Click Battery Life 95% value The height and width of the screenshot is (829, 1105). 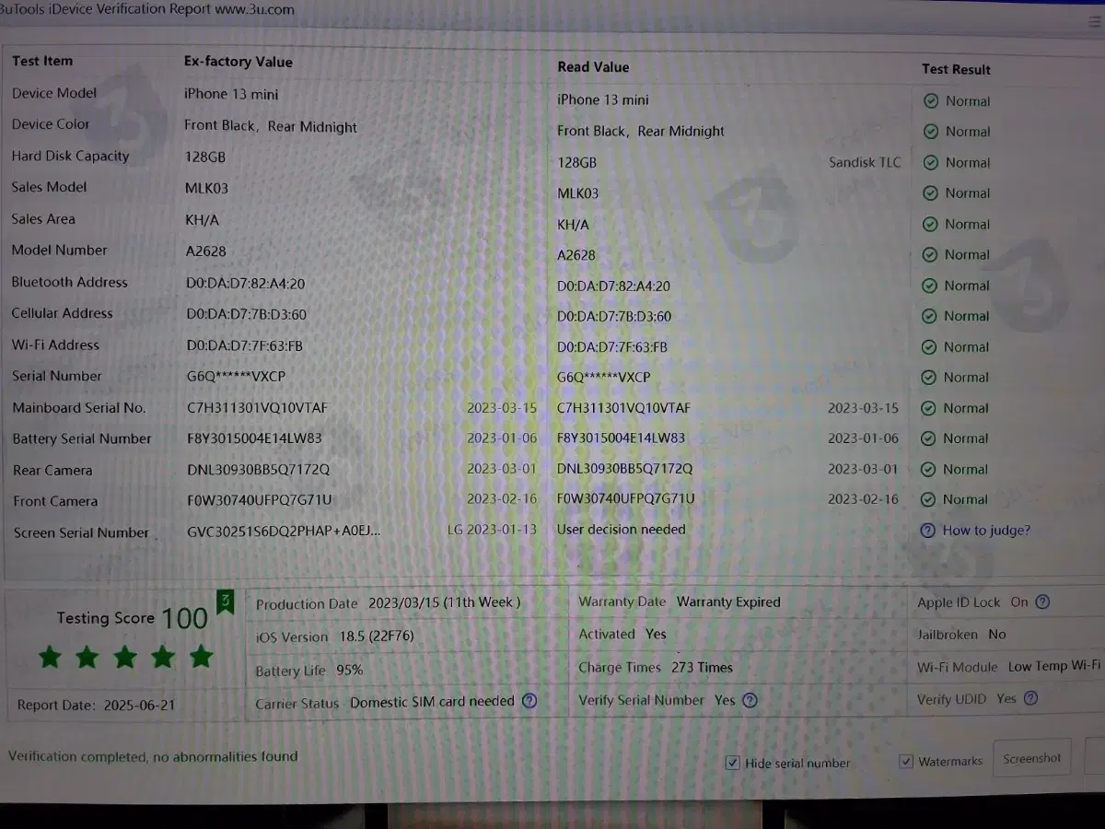349,671
